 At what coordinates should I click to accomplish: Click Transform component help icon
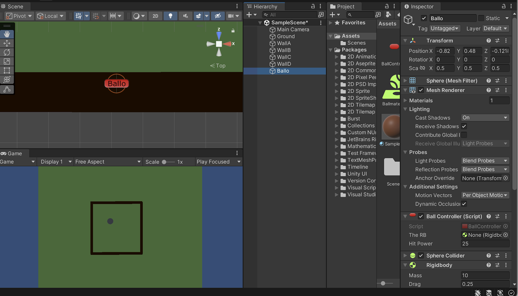[489, 41]
